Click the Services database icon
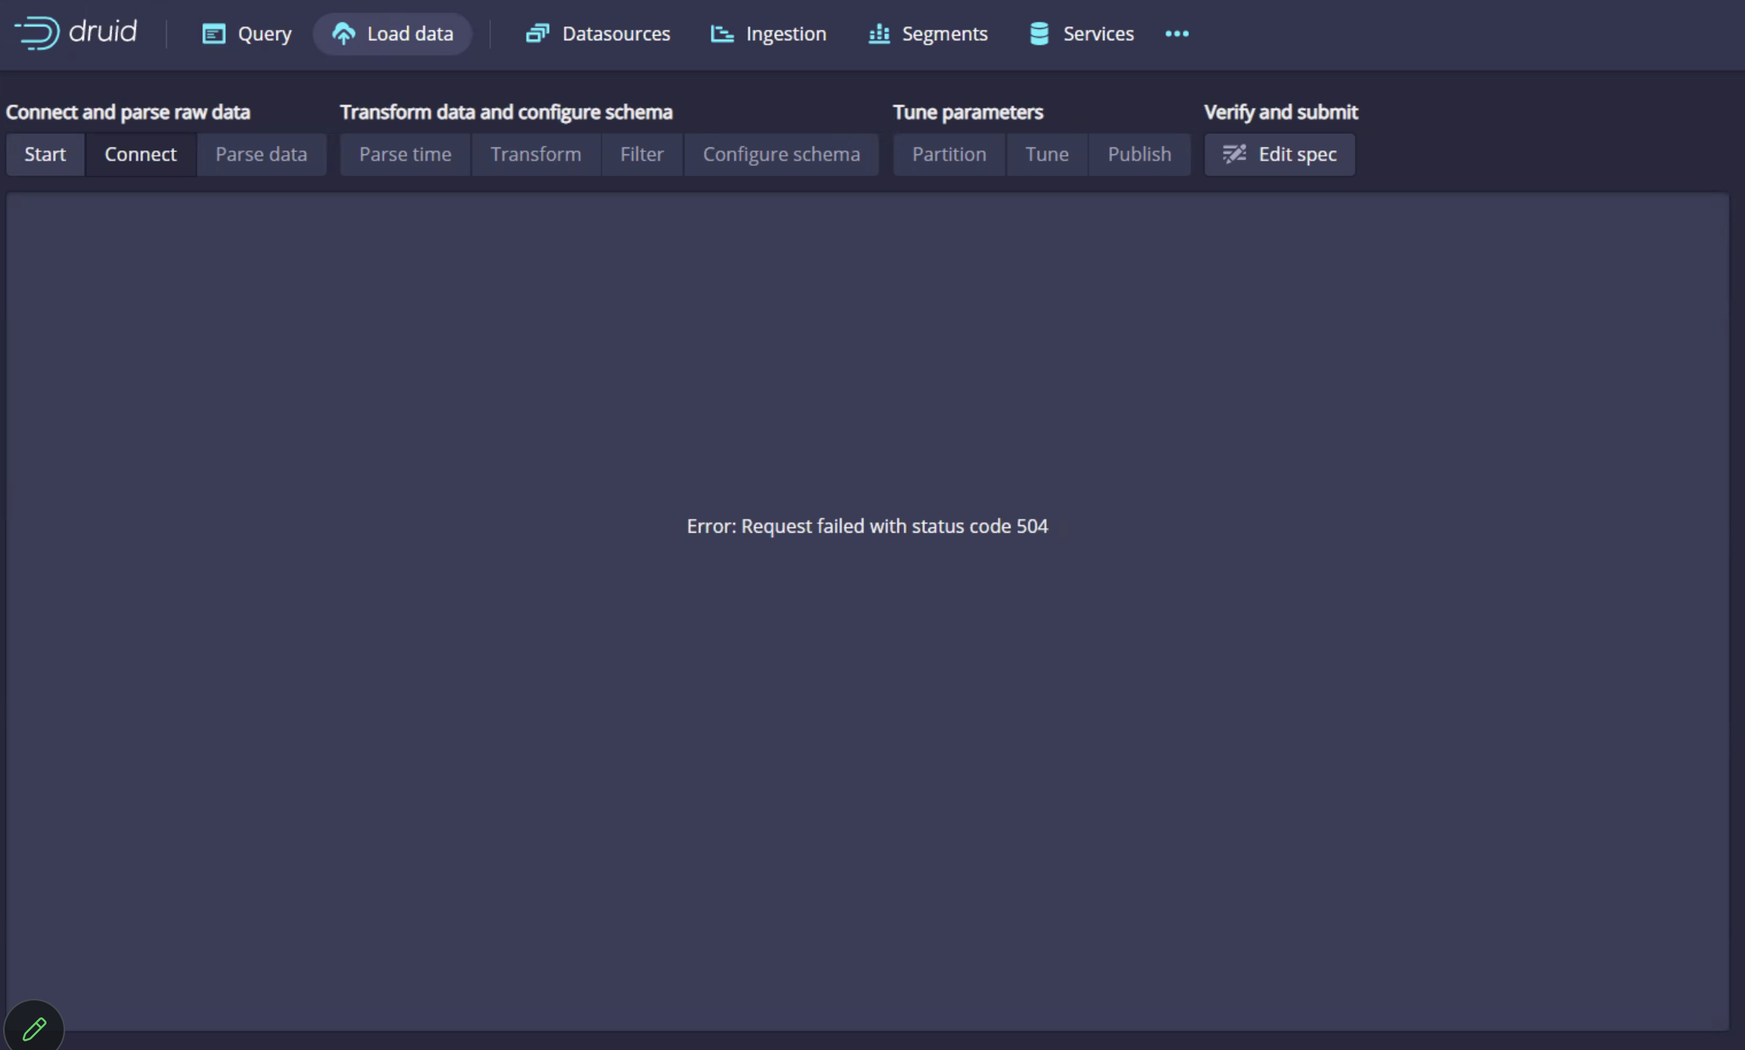The width and height of the screenshot is (1745, 1050). click(1038, 33)
